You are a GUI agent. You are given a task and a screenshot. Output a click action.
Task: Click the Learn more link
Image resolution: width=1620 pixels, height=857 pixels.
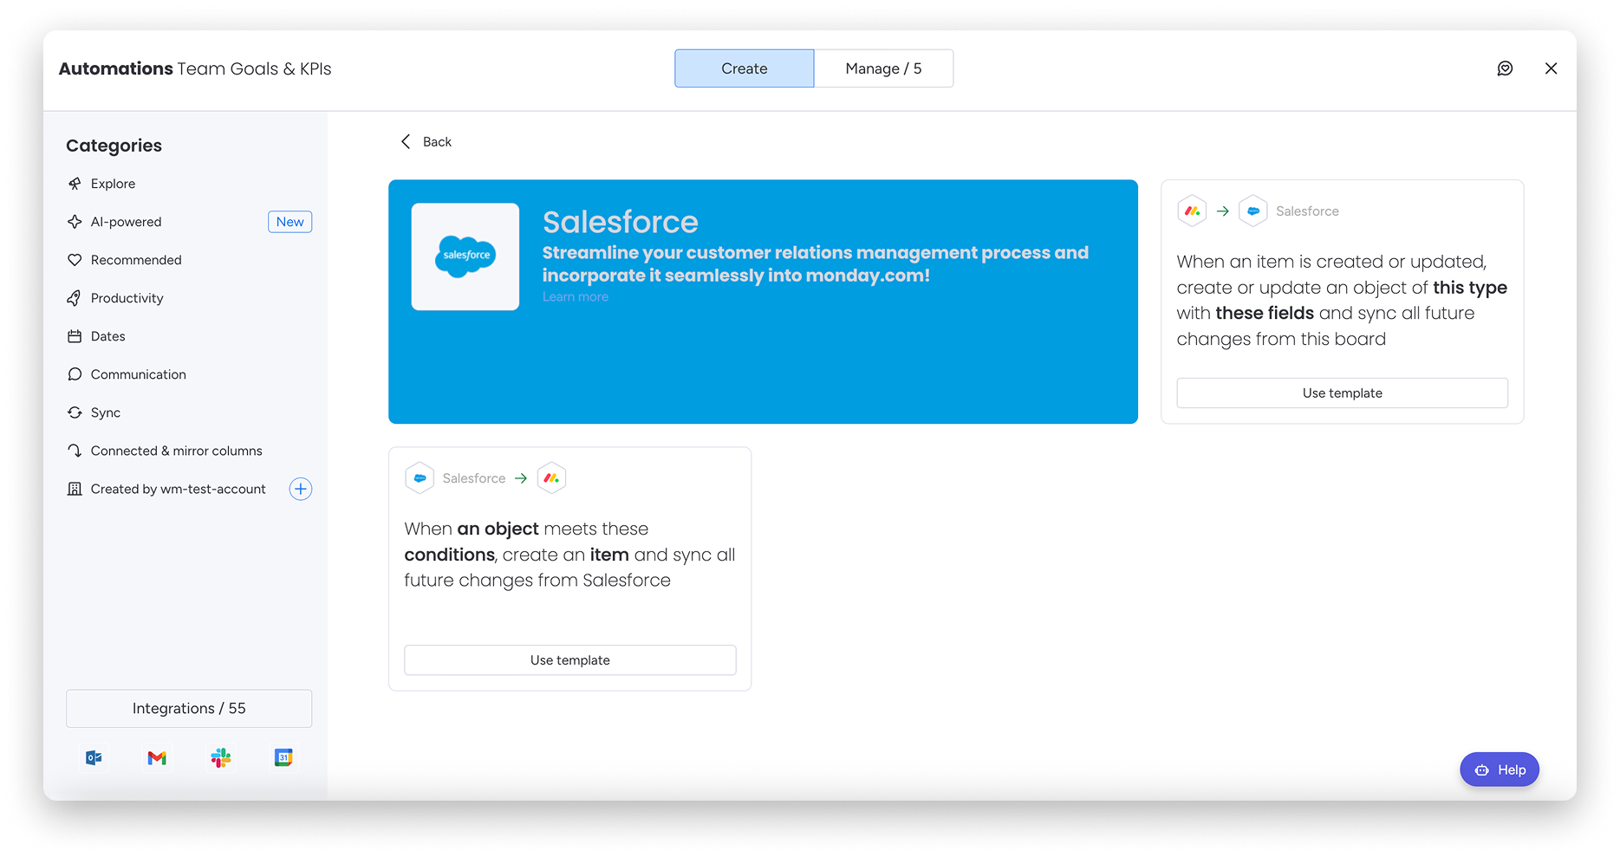pos(575,295)
